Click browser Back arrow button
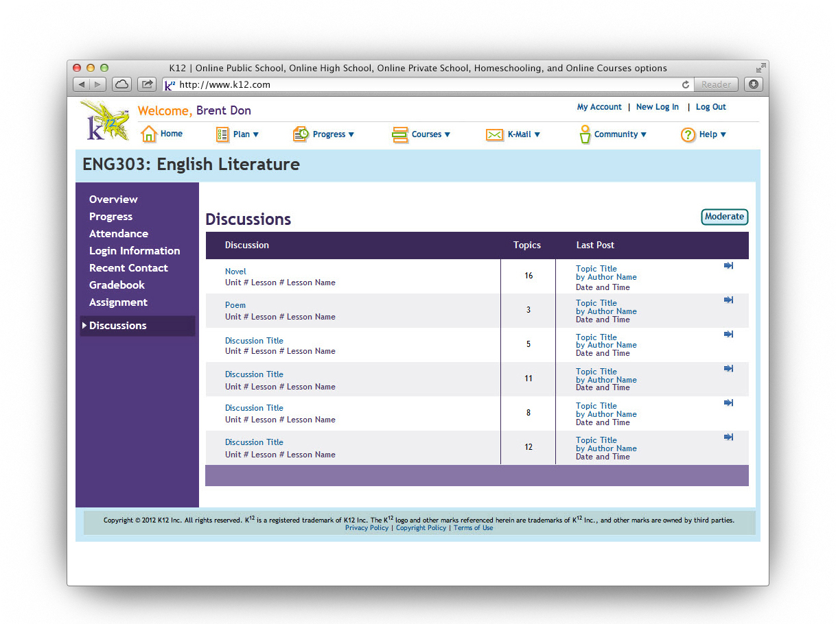Image resolution: width=836 pixels, height=624 pixels. (x=82, y=84)
